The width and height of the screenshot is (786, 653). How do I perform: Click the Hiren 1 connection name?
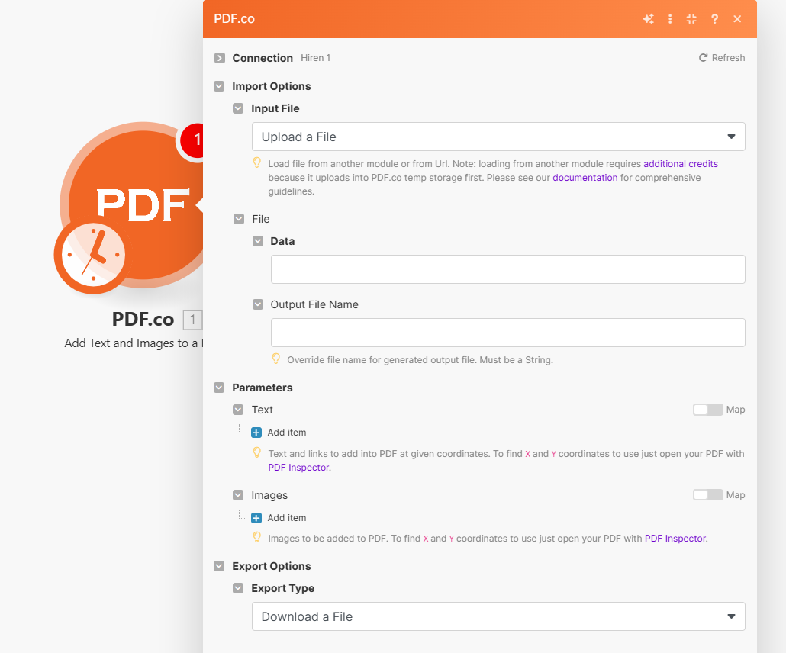315,58
